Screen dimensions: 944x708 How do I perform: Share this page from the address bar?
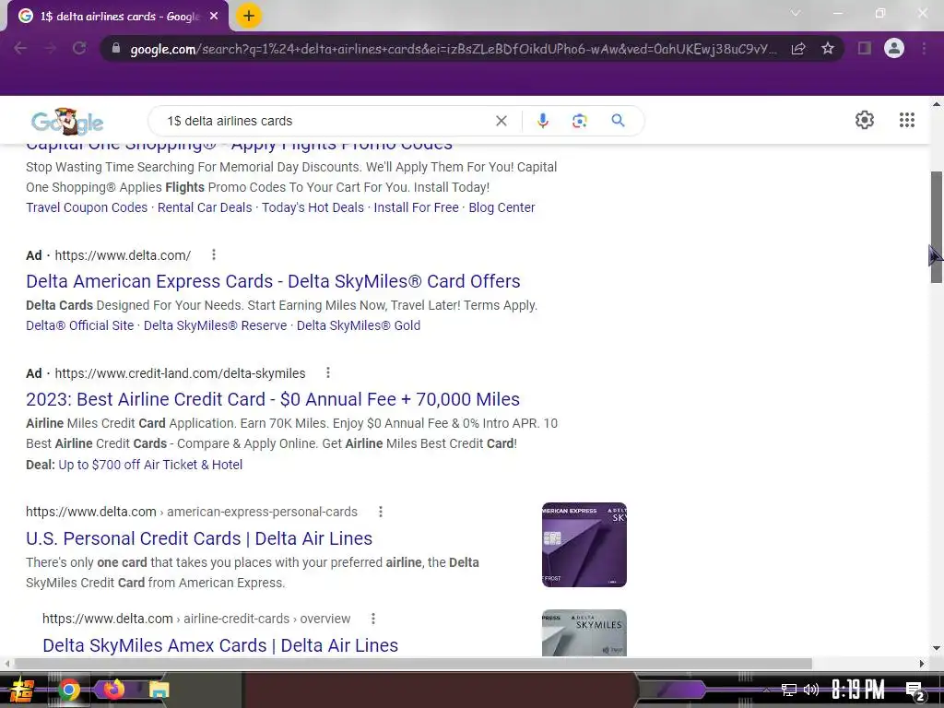[x=798, y=48]
